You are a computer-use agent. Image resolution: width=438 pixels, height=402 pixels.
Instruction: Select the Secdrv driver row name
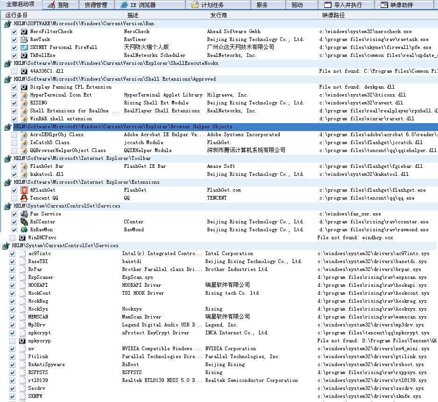[36, 388]
